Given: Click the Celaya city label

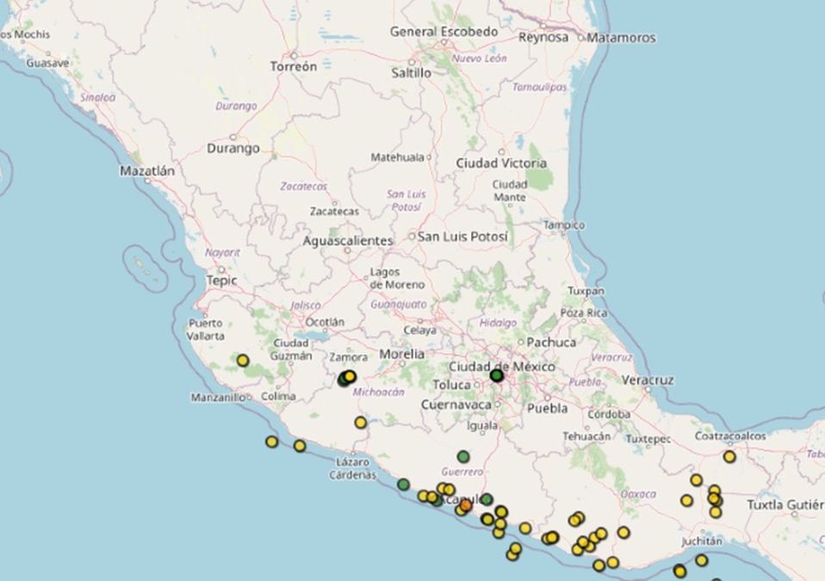Looking at the screenshot, I should click(x=419, y=331).
